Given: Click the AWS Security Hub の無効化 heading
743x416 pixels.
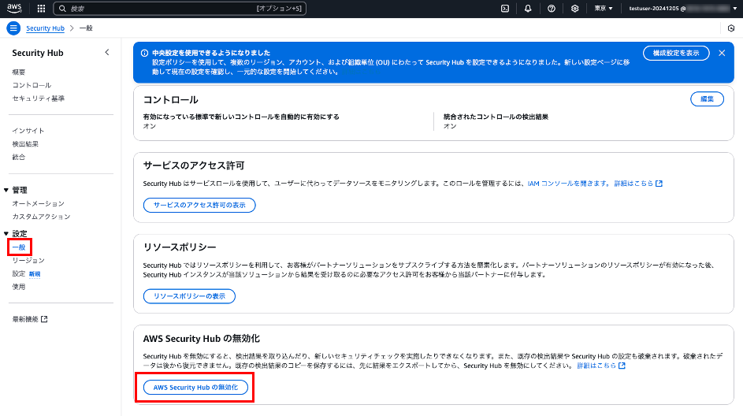Looking at the screenshot, I should (202, 339).
